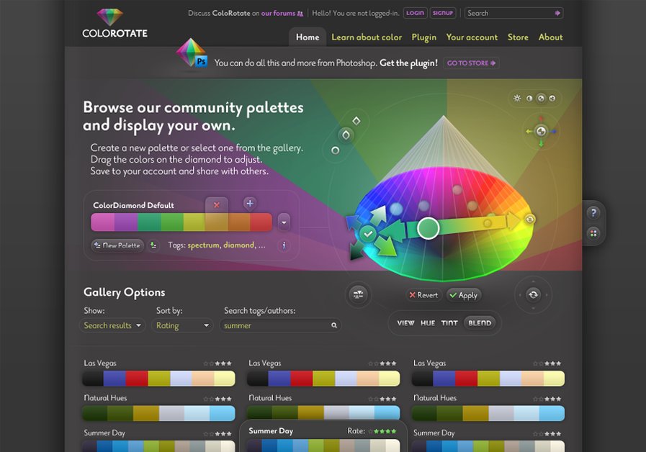Open the Search results show dropdown
This screenshot has height=452, width=646.
coord(112,325)
